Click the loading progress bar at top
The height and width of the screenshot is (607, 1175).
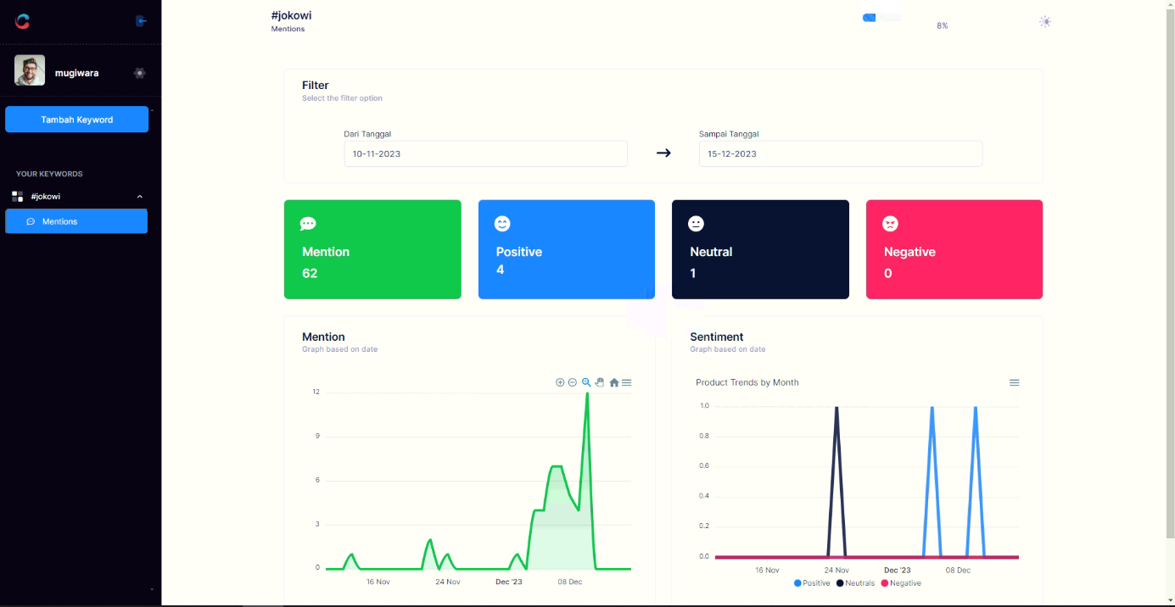tap(881, 18)
